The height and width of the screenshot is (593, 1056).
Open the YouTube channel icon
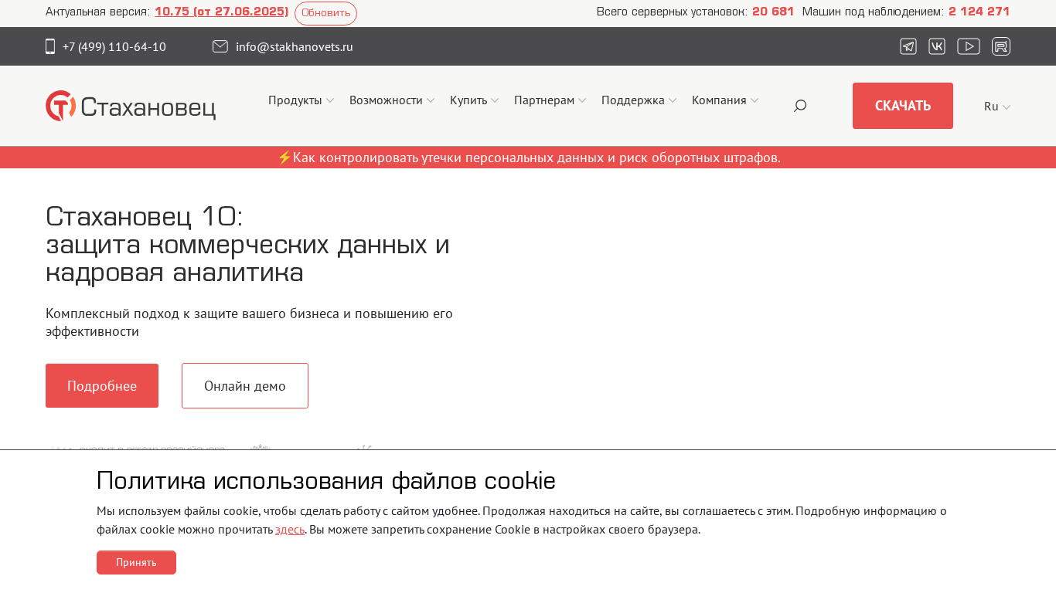tap(969, 46)
